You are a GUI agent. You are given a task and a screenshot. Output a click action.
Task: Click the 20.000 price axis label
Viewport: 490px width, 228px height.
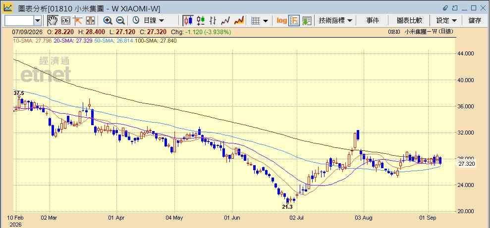point(467,212)
